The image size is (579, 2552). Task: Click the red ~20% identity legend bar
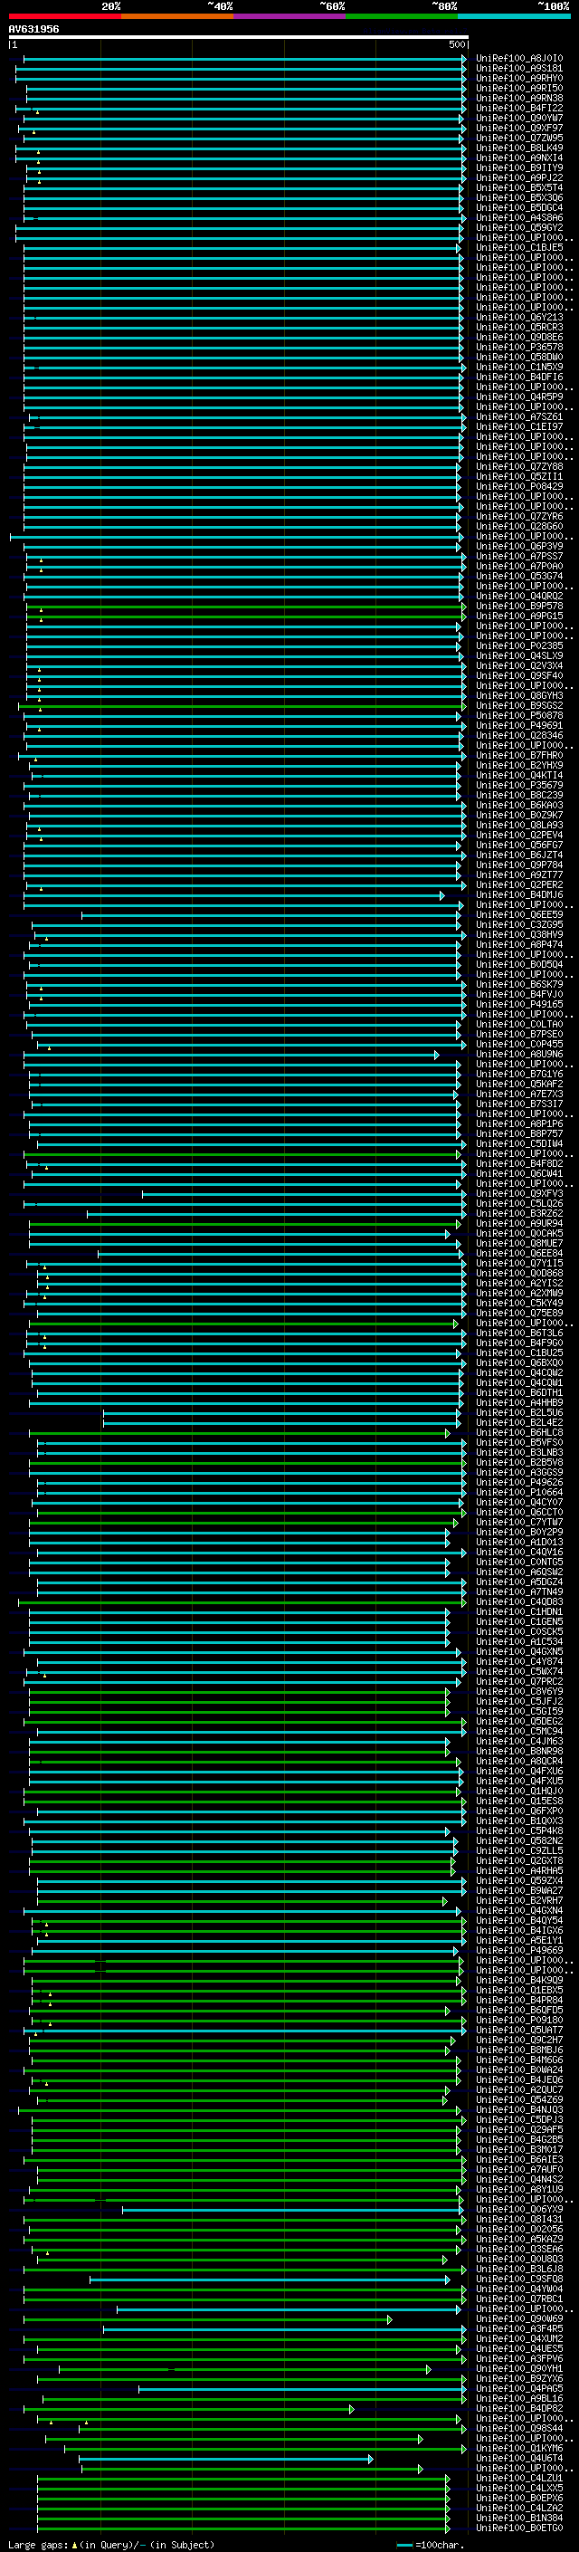pos(64,16)
